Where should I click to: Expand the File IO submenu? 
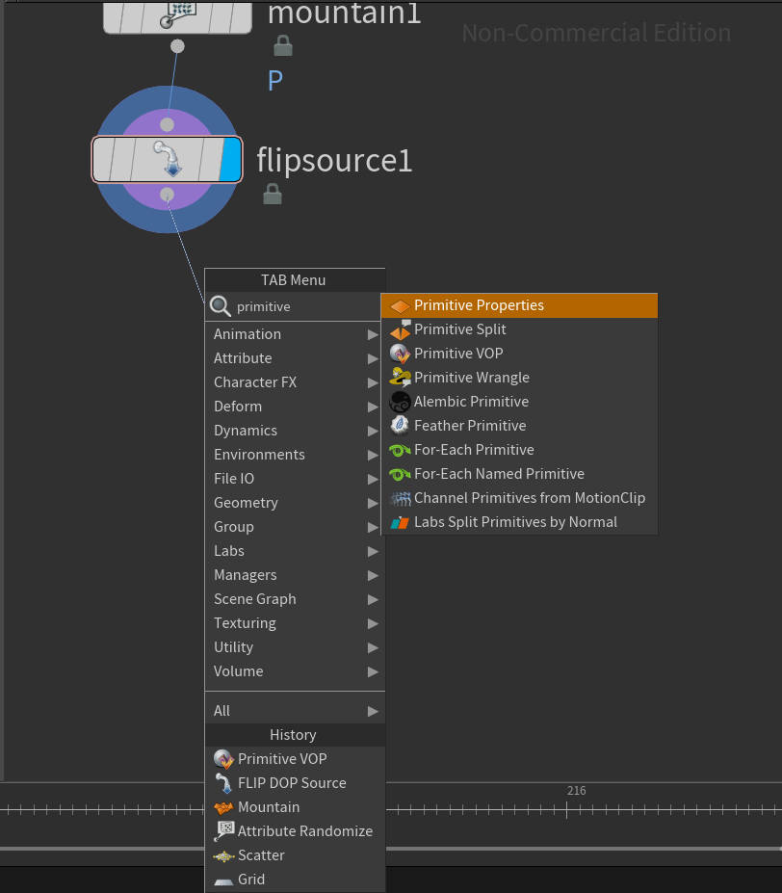[295, 479]
